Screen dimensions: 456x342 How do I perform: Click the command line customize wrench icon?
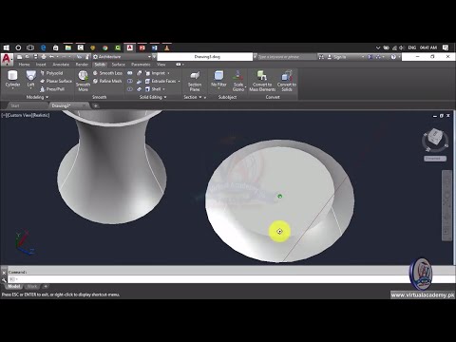(4, 279)
